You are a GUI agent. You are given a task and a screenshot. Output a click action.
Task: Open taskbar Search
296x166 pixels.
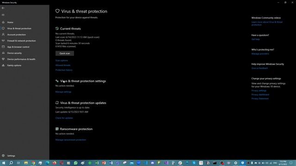(x=11, y=163)
